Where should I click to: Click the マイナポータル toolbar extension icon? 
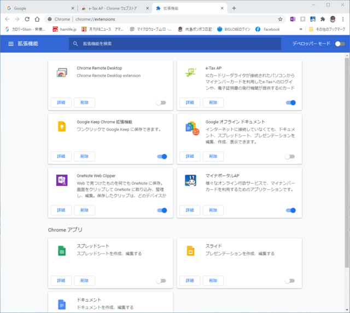(313, 19)
